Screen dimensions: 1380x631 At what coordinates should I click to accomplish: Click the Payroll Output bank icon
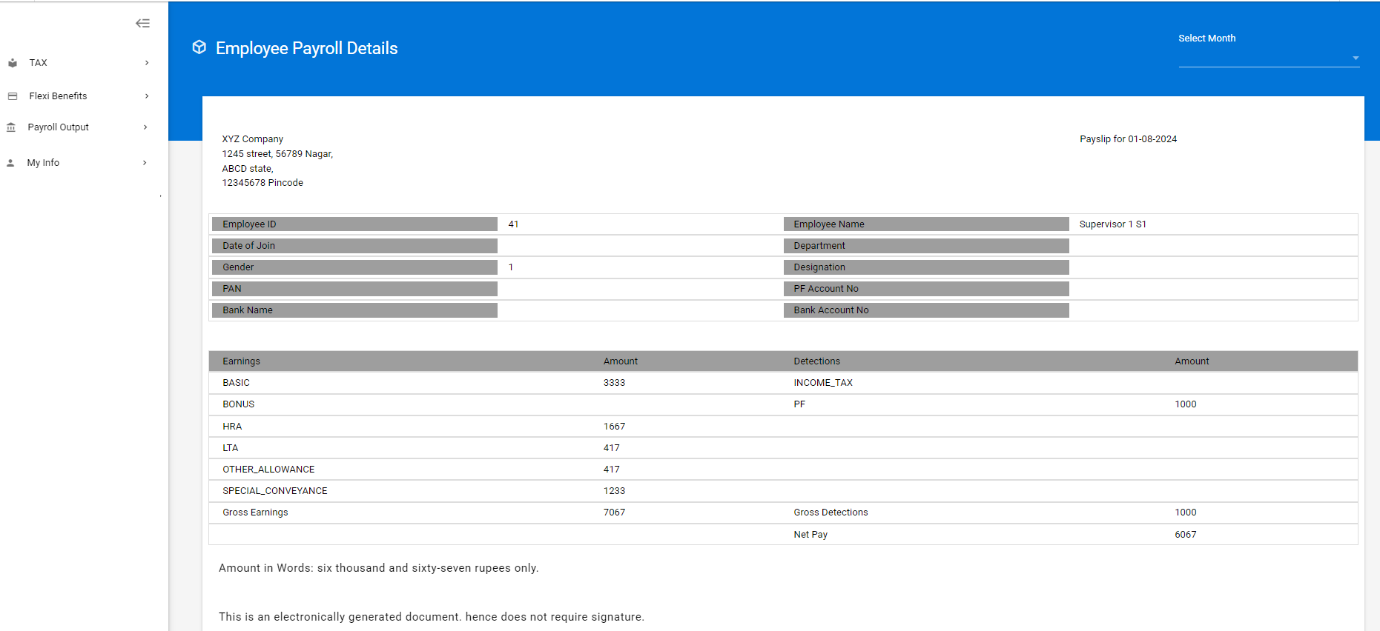[11, 127]
